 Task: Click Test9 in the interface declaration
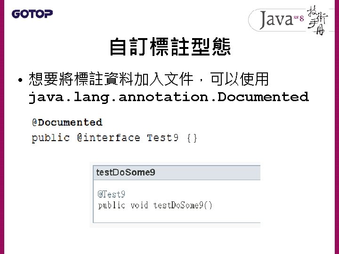[163, 138]
